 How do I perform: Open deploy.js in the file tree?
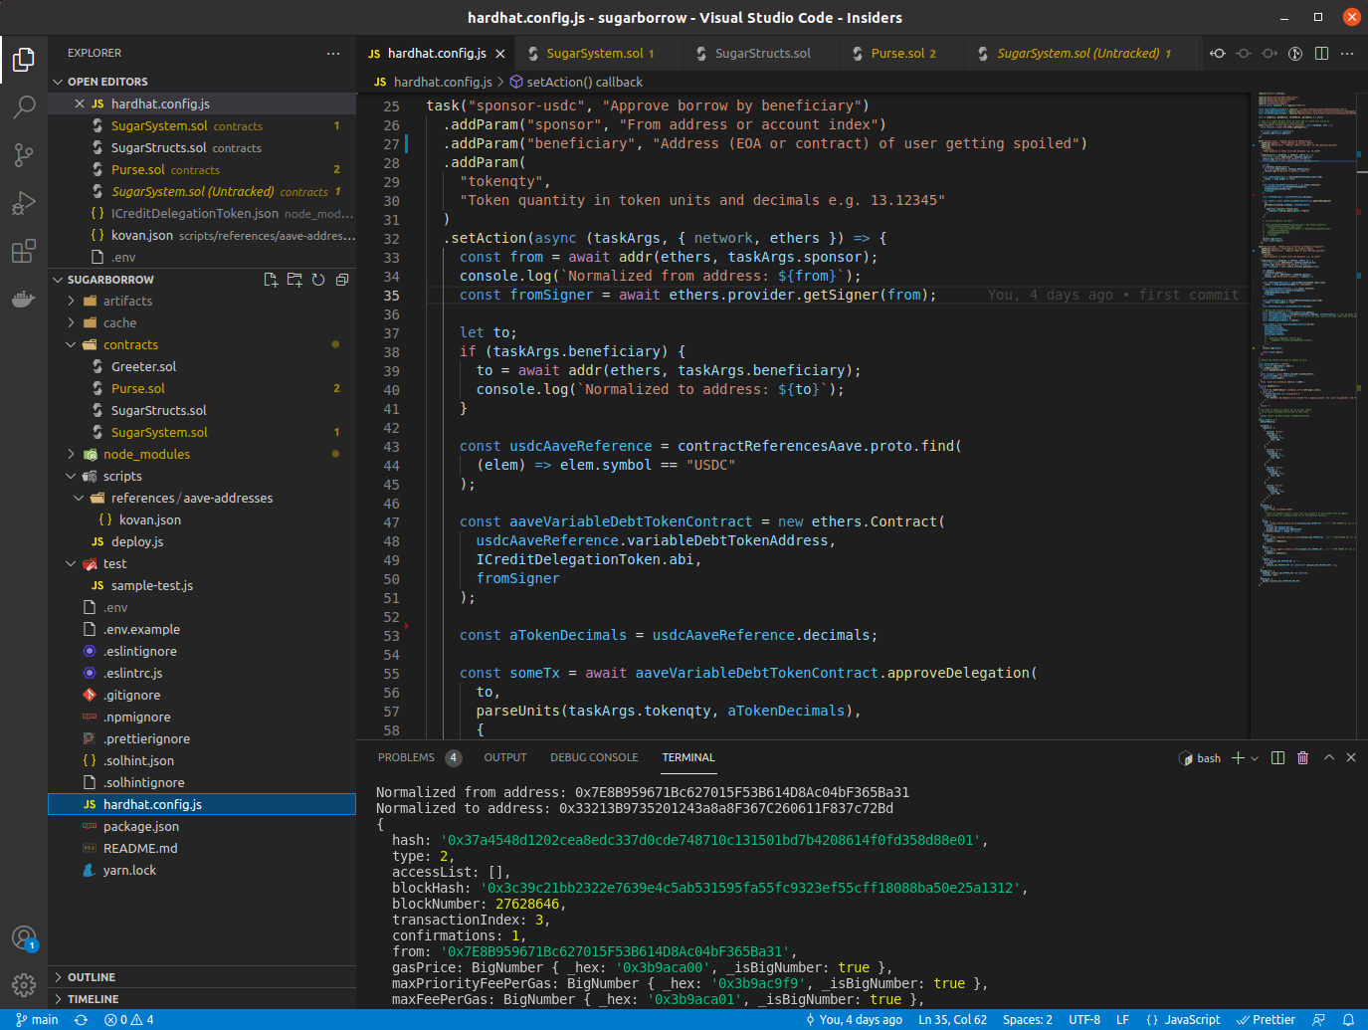pyautogui.click(x=137, y=541)
